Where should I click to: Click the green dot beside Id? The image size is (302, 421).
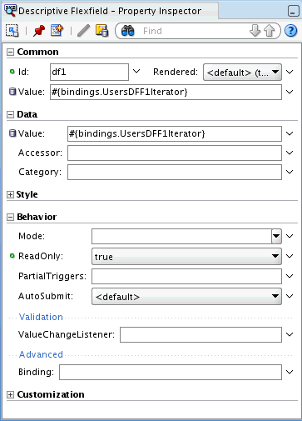pyautogui.click(x=12, y=72)
